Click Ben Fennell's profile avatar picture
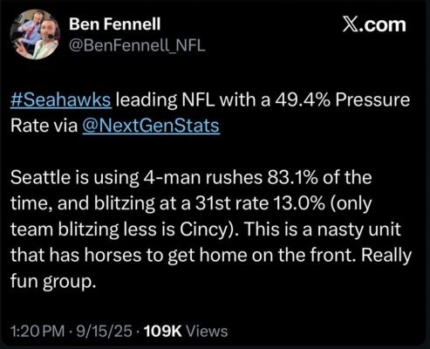 35,35
